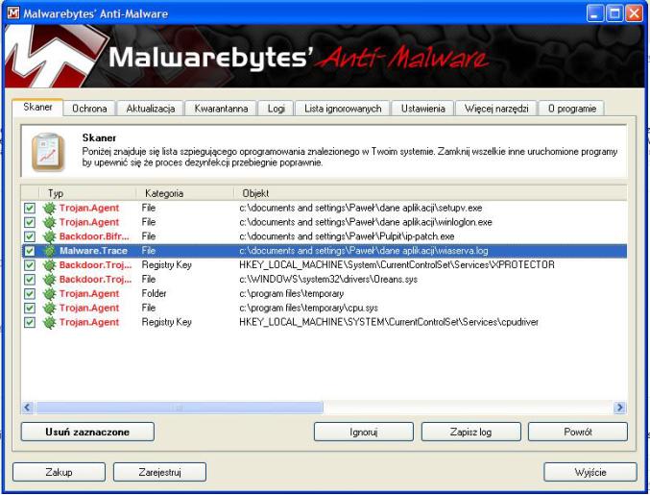
Task: Uncheck the c:\program files\temporary folder checkbox
Action: click(30, 294)
